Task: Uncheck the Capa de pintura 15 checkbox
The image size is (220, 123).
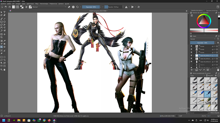Action: (x=194, y=55)
